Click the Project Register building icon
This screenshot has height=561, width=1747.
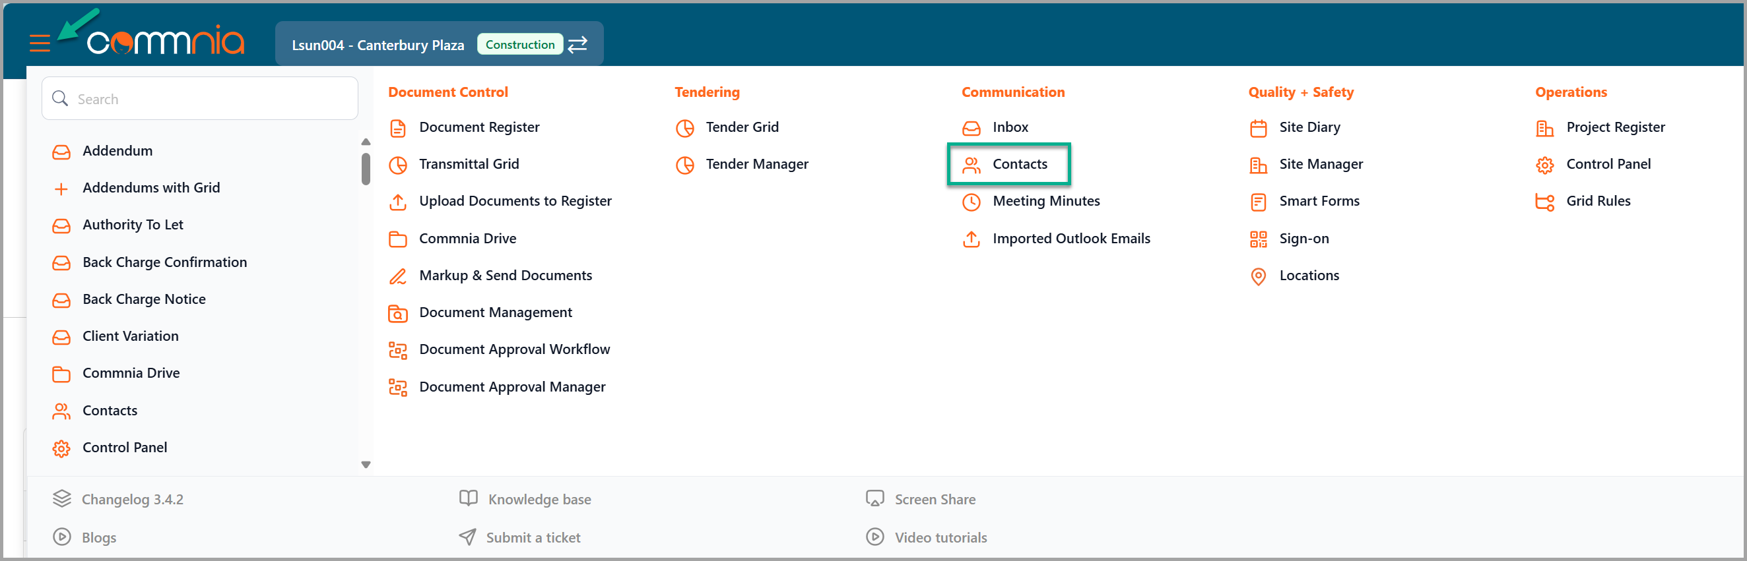tap(1544, 128)
